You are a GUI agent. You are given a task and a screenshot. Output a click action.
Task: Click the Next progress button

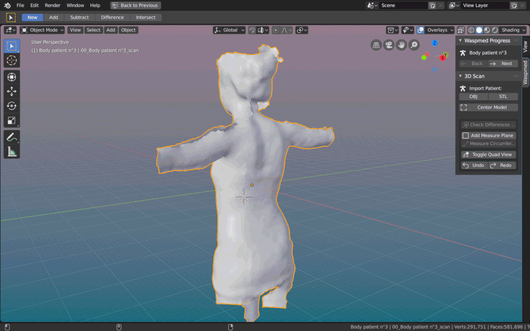(x=503, y=64)
